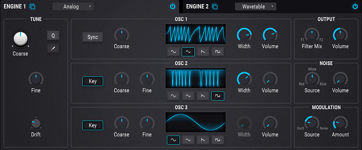Screen dimensions: 362x150
Task: Click the large Tune Coarse knob
Action: 20,39
